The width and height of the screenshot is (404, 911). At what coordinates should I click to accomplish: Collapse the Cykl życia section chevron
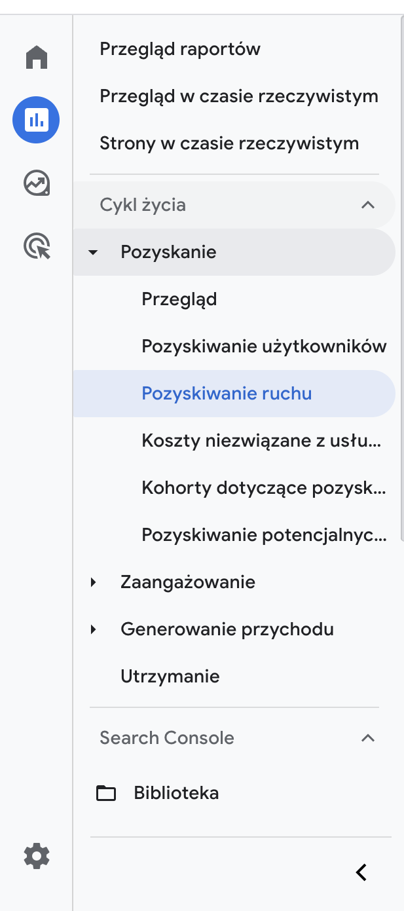pyautogui.click(x=368, y=205)
